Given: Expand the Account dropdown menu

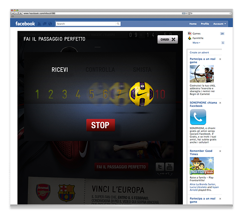Looking at the screenshot, I should 219,24.
